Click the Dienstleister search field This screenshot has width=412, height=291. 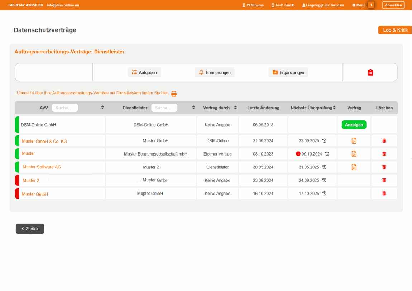164,108
